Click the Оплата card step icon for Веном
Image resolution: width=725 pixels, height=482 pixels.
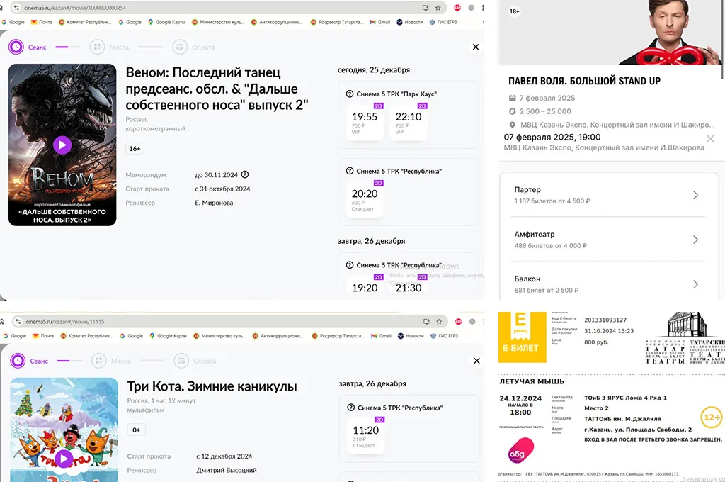180,47
